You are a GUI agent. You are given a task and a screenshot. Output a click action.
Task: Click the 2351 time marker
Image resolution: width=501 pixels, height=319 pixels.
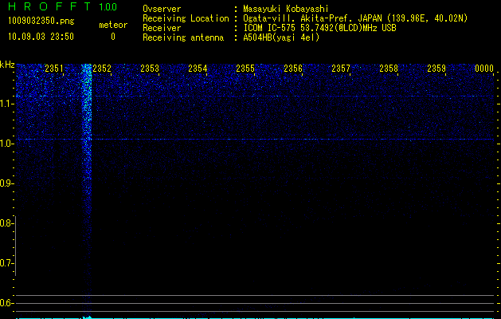tap(54, 69)
